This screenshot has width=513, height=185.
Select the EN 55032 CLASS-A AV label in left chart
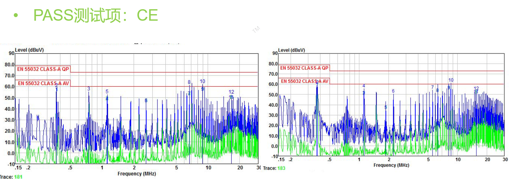tap(43, 83)
